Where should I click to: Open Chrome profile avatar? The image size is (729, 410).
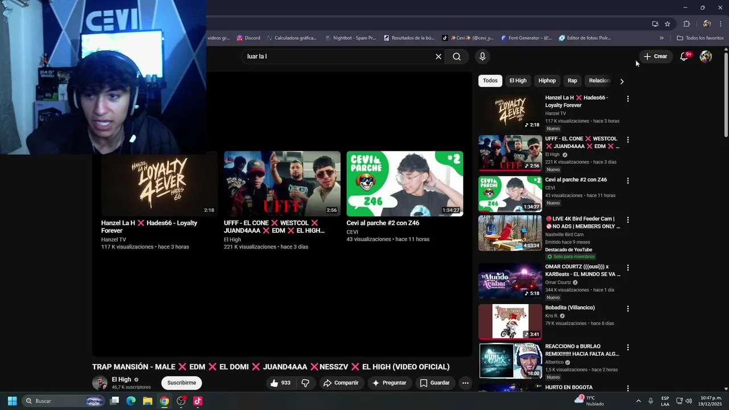(707, 24)
